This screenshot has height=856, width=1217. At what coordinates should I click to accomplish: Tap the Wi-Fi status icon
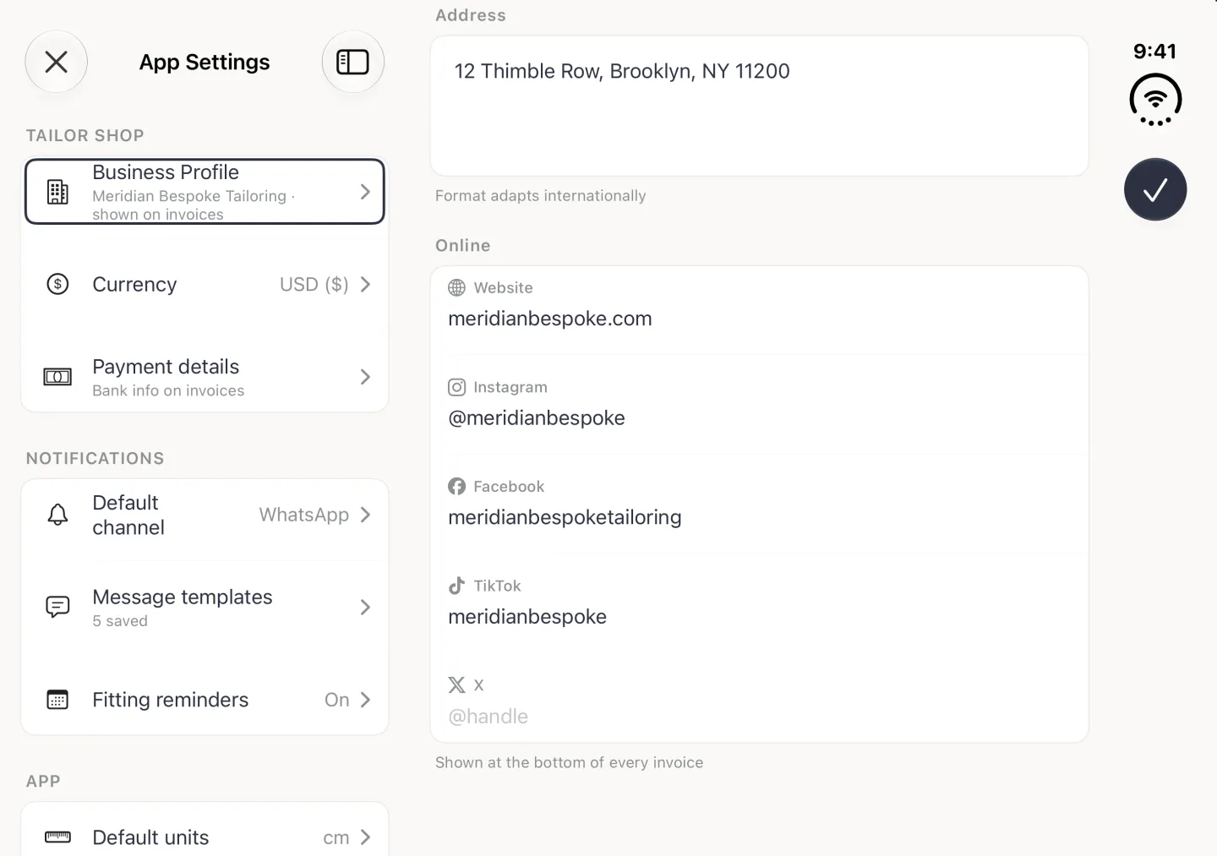point(1154,100)
